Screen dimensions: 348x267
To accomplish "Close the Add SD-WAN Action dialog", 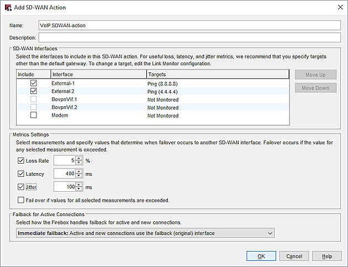I will [x=338, y=7].
